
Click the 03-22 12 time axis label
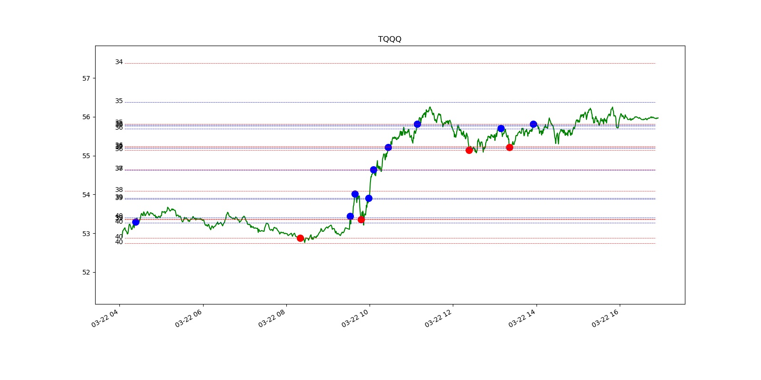point(439,318)
